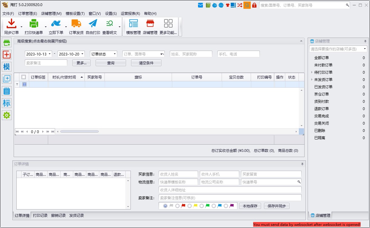Select the red flag radio button
The height and width of the screenshot is (228, 370).
(x=177, y=206)
